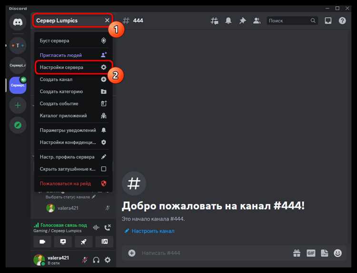Open user settings gear in user panel

(x=108, y=260)
